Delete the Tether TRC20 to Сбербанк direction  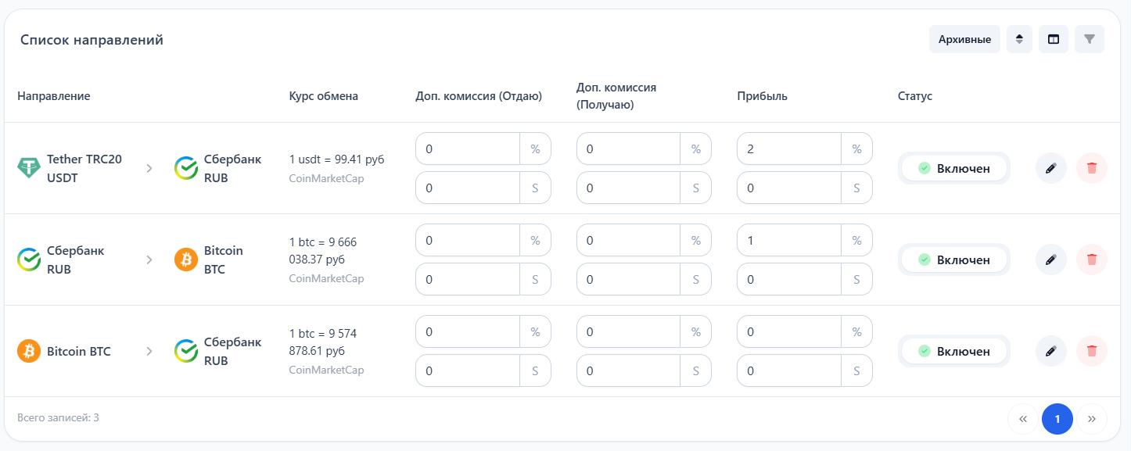1092,168
